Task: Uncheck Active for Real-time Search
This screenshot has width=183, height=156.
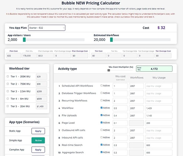Action: click(102, 145)
